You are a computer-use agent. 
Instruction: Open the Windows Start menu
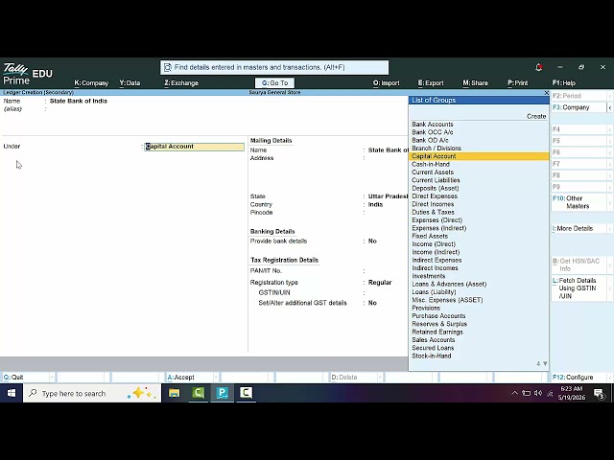(x=12, y=393)
